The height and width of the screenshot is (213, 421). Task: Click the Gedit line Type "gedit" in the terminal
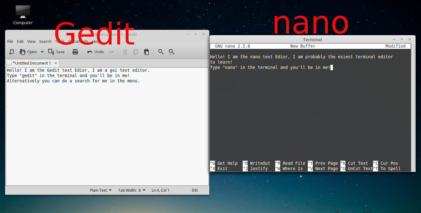[x=68, y=75]
